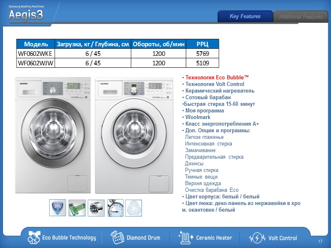This screenshot has height=248, width=331.
Task: Click the 1200 cell in WF0602WJW row
Action: [158, 63]
